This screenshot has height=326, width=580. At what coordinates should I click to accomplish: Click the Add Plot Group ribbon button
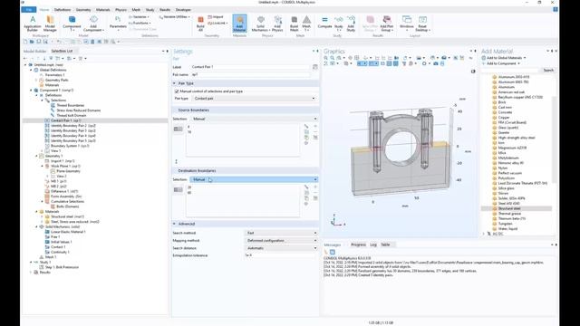click(387, 24)
